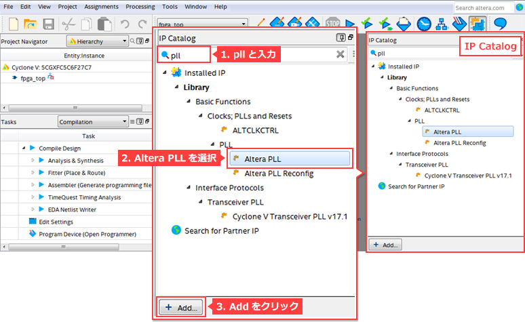Open the Processing menu
This screenshot has width=525, height=322.
140,6
